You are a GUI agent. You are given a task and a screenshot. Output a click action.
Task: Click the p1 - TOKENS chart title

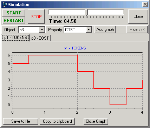(75, 48)
